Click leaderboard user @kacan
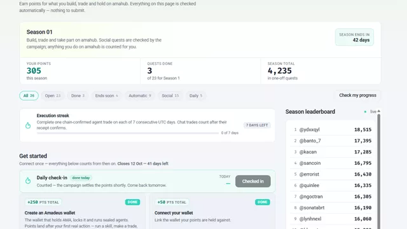 coord(308,152)
